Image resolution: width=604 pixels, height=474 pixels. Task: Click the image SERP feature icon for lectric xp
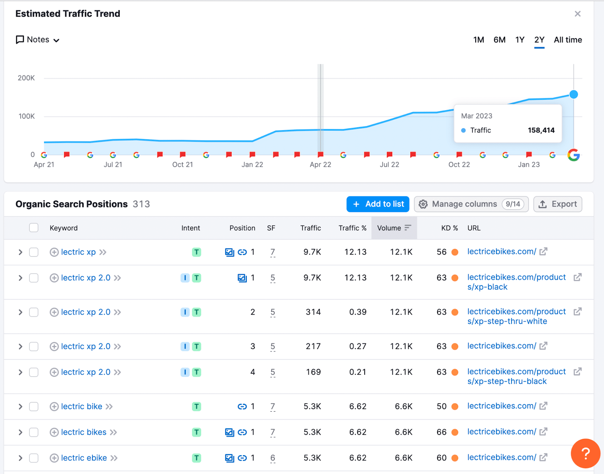(230, 252)
